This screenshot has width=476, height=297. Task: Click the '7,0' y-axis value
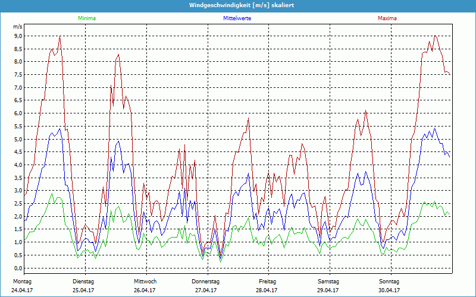[x=18, y=88]
